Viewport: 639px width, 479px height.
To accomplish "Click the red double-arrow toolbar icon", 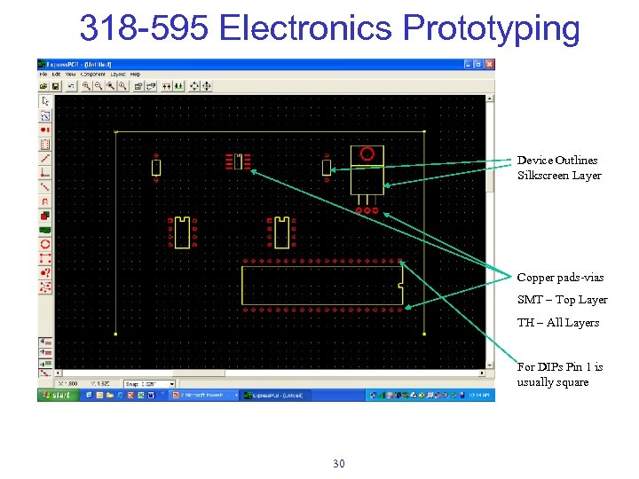I will [166, 86].
